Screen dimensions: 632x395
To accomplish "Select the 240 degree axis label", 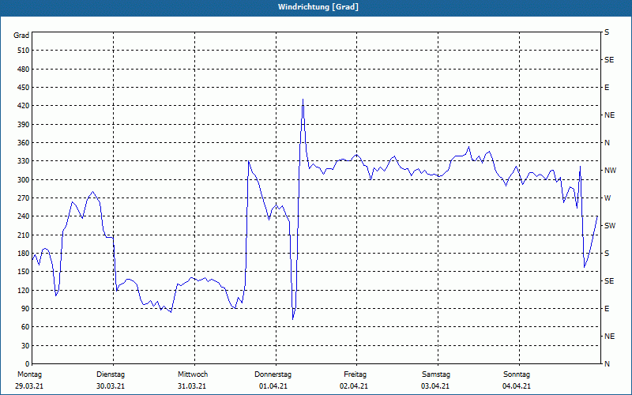I will 24,216.
